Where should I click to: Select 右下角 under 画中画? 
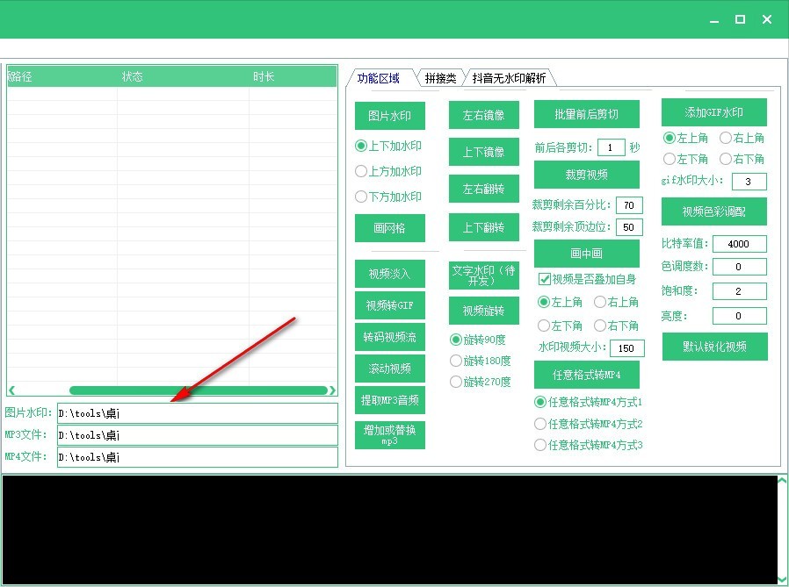click(x=616, y=326)
